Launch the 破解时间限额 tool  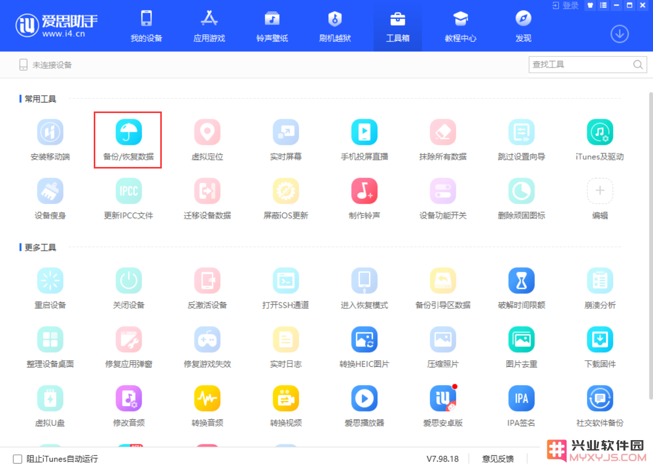522,288
